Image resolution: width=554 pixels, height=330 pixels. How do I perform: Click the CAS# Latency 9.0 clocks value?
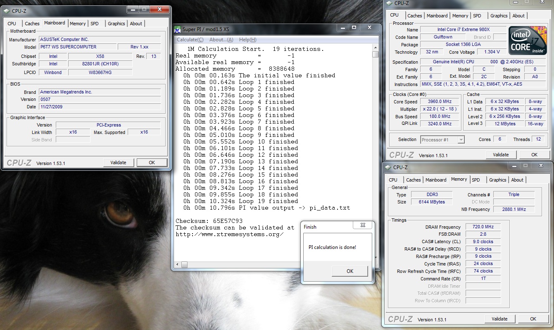pyautogui.click(x=483, y=242)
